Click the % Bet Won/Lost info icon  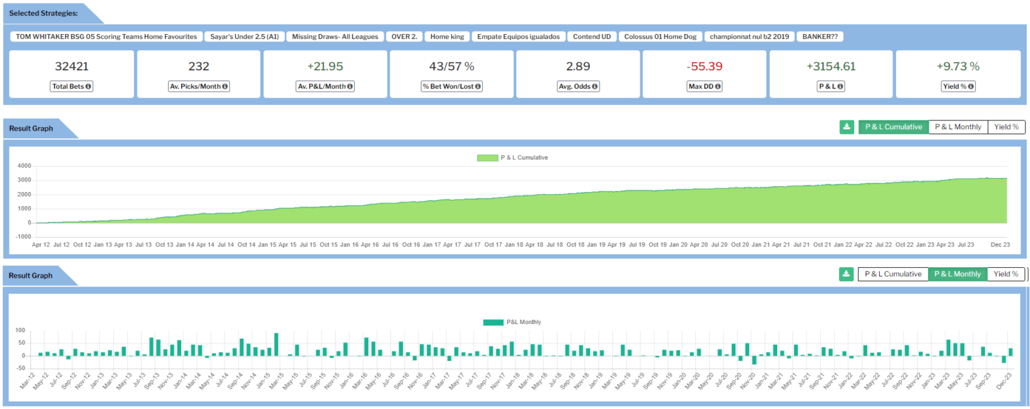pos(477,86)
